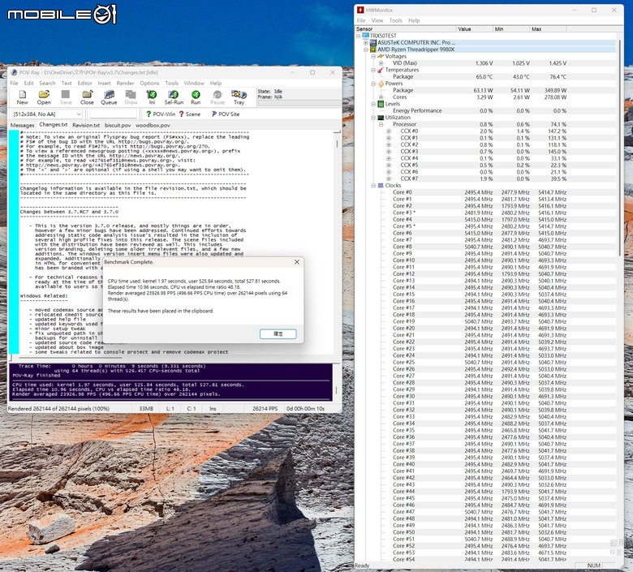The image size is (633, 572).
Task: Expand the ASUSTeK COMPUTER INC. node
Action: 366,42
